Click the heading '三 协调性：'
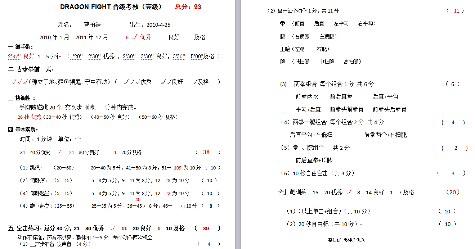This screenshot has height=249, width=475. coord(22,98)
